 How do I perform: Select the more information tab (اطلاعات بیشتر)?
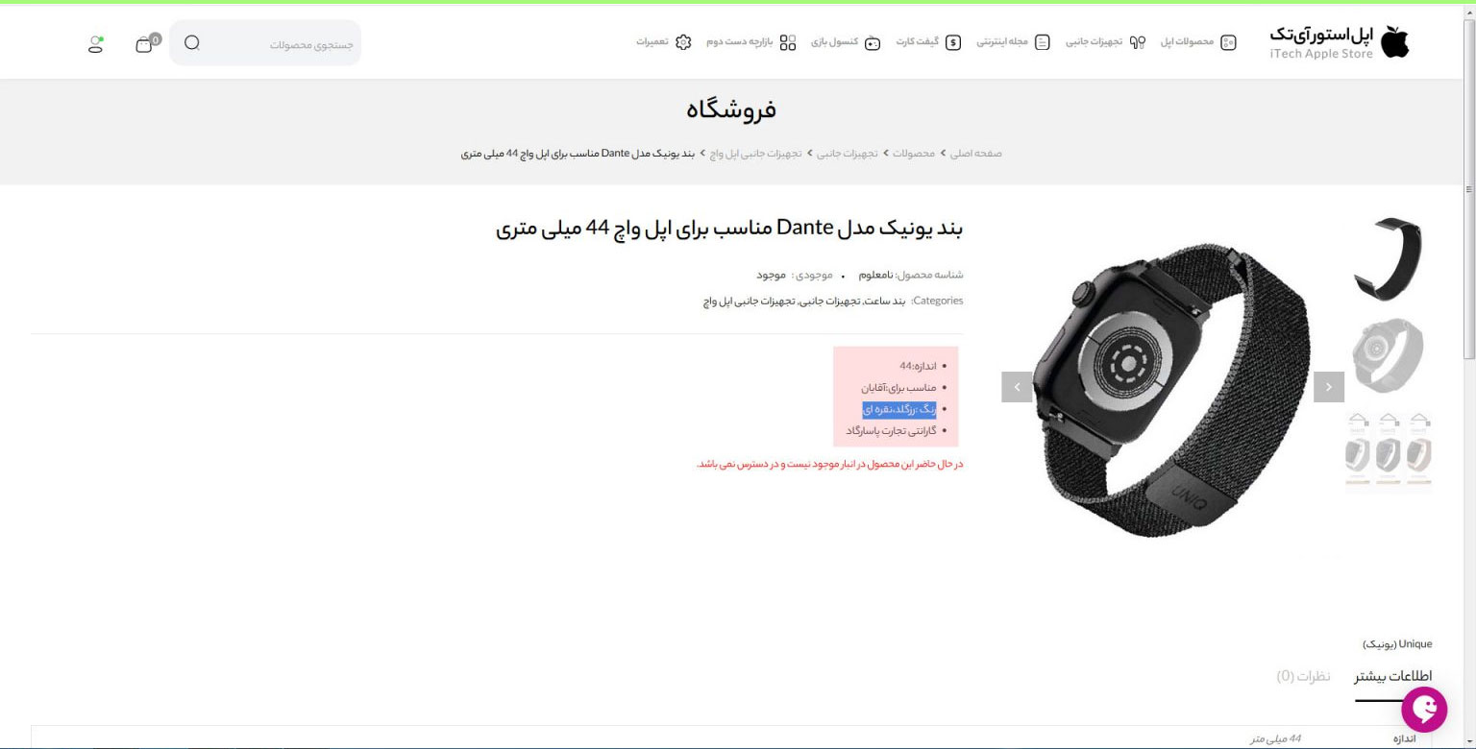pos(1393,676)
